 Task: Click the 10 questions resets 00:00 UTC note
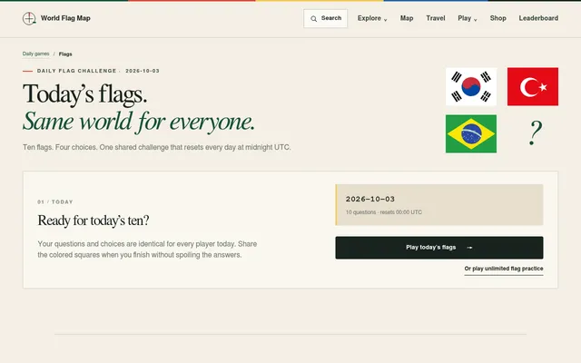click(x=383, y=212)
